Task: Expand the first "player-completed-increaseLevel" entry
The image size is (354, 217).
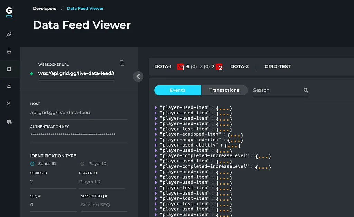Action: (x=156, y=155)
